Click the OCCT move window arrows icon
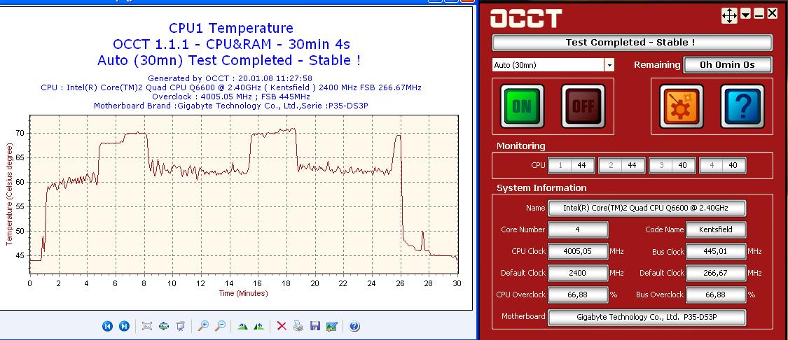 729,15
